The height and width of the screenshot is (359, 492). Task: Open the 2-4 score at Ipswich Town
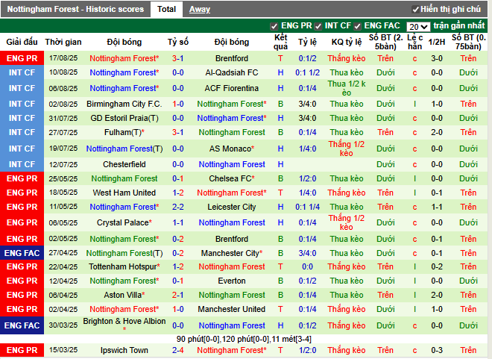click(178, 350)
